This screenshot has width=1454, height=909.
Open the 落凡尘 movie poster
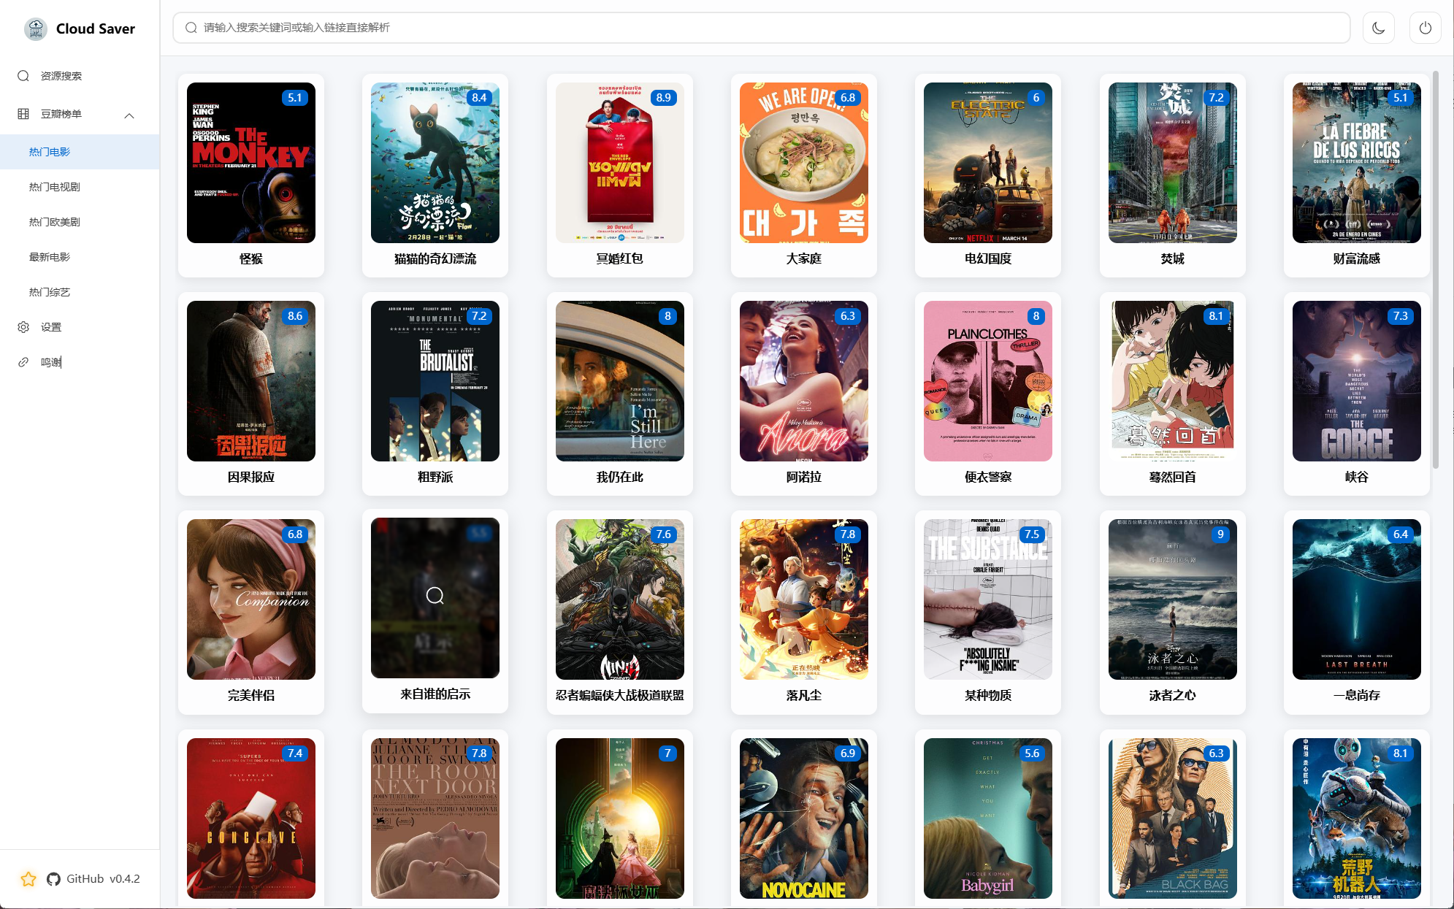point(804,599)
